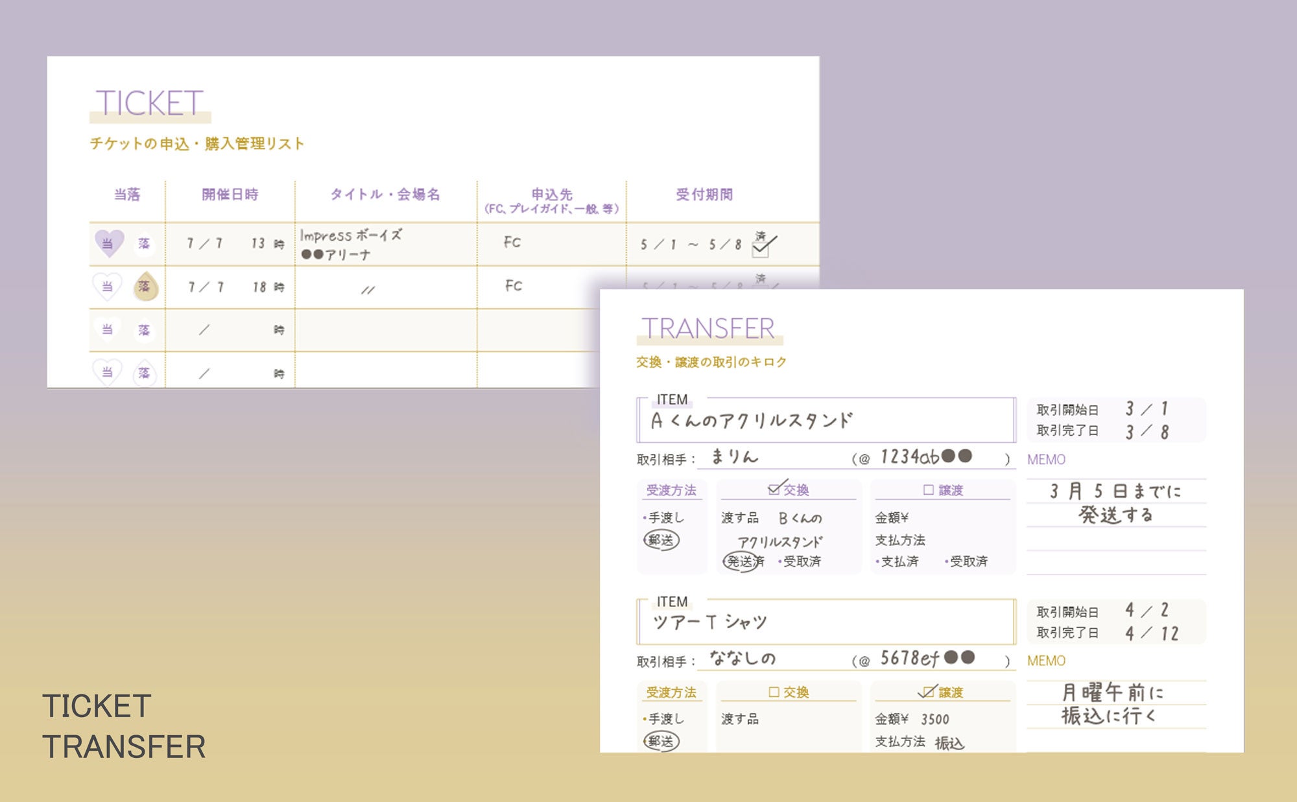Click the 当 heart in the third ticket row
This screenshot has height=802, width=1297.
(x=108, y=330)
